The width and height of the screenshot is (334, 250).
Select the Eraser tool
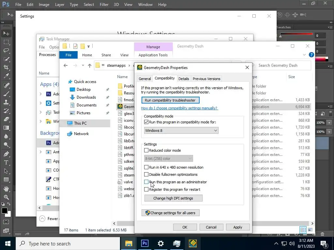pos(6,119)
